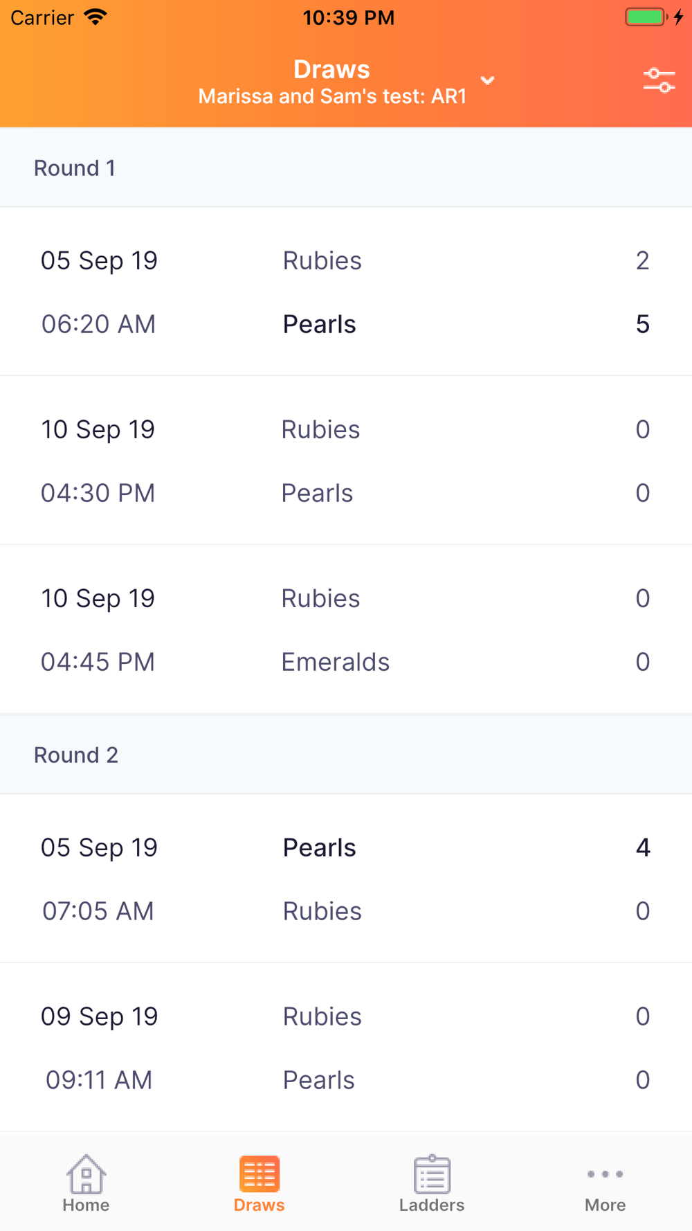Select the 04:45 PM Emeralds match row
This screenshot has width=692, height=1231.
click(x=346, y=629)
